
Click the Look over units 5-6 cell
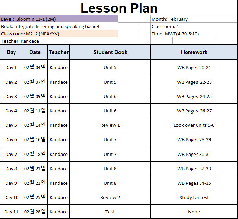pos(194,125)
